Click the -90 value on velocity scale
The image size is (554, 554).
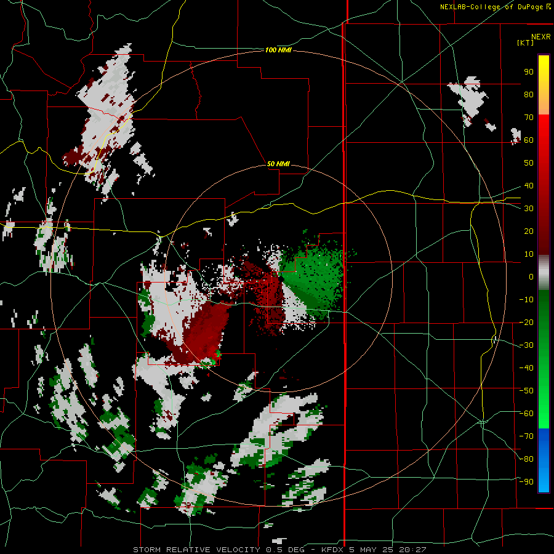click(x=526, y=482)
